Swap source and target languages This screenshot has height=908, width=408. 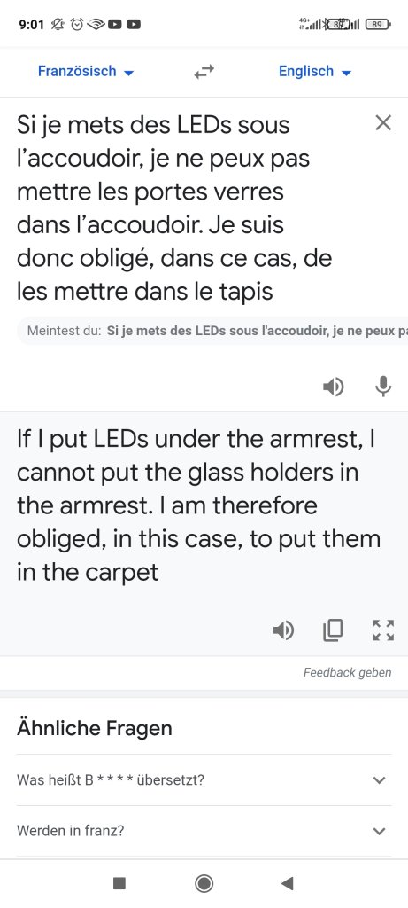click(204, 72)
